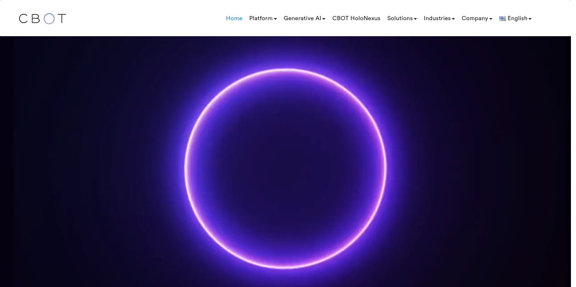Click the Platform chevron icon

click(275, 19)
